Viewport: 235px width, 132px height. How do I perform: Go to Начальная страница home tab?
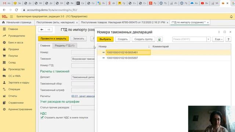[x=17, y=22]
